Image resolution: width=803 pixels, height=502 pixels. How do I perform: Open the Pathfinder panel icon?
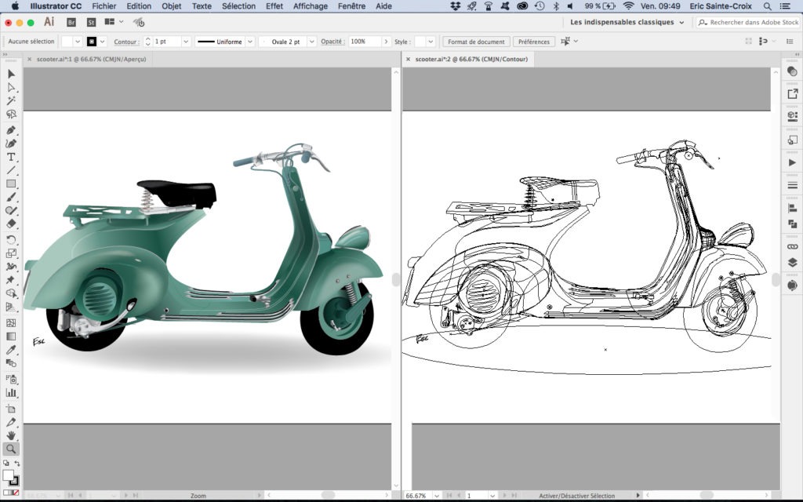click(x=792, y=224)
